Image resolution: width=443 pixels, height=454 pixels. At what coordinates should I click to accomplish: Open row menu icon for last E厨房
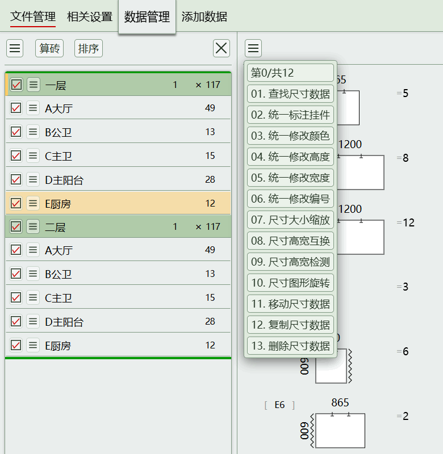[x=33, y=345]
